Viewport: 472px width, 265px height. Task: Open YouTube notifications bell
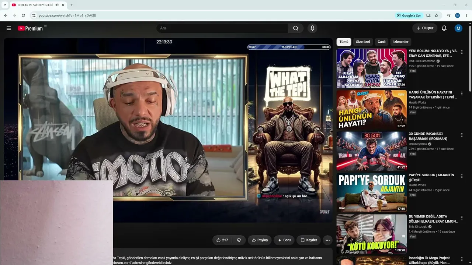coord(444,28)
